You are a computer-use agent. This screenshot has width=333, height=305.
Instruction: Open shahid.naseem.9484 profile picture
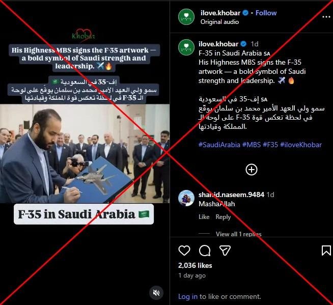(186, 198)
